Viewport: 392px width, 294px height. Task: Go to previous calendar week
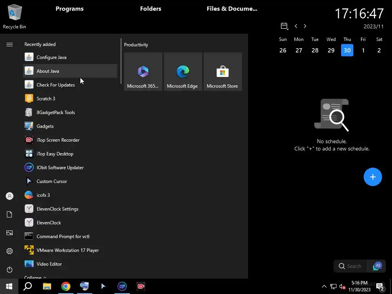click(x=296, y=26)
